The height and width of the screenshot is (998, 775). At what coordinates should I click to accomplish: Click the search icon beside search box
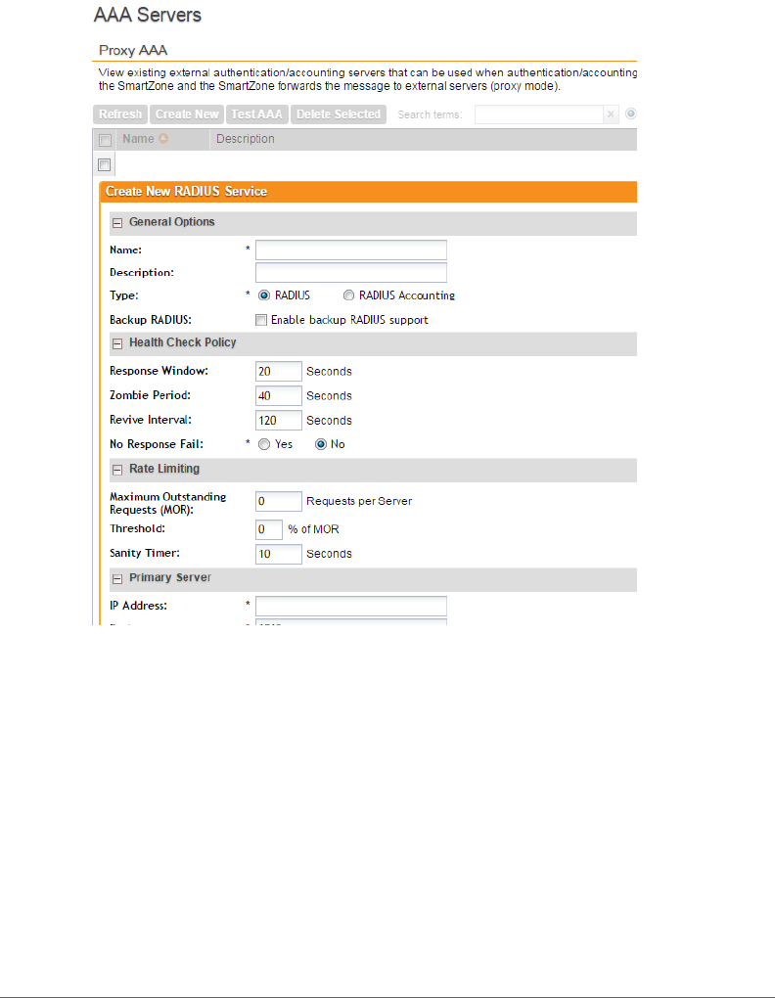click(x=630, y=113)
